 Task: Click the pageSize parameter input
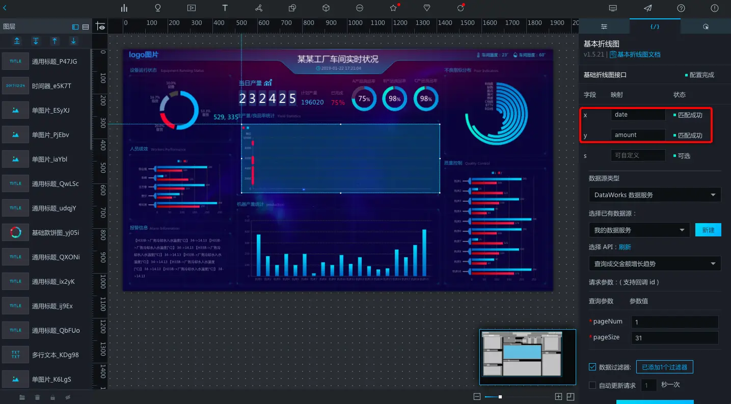tap(675, 337)
